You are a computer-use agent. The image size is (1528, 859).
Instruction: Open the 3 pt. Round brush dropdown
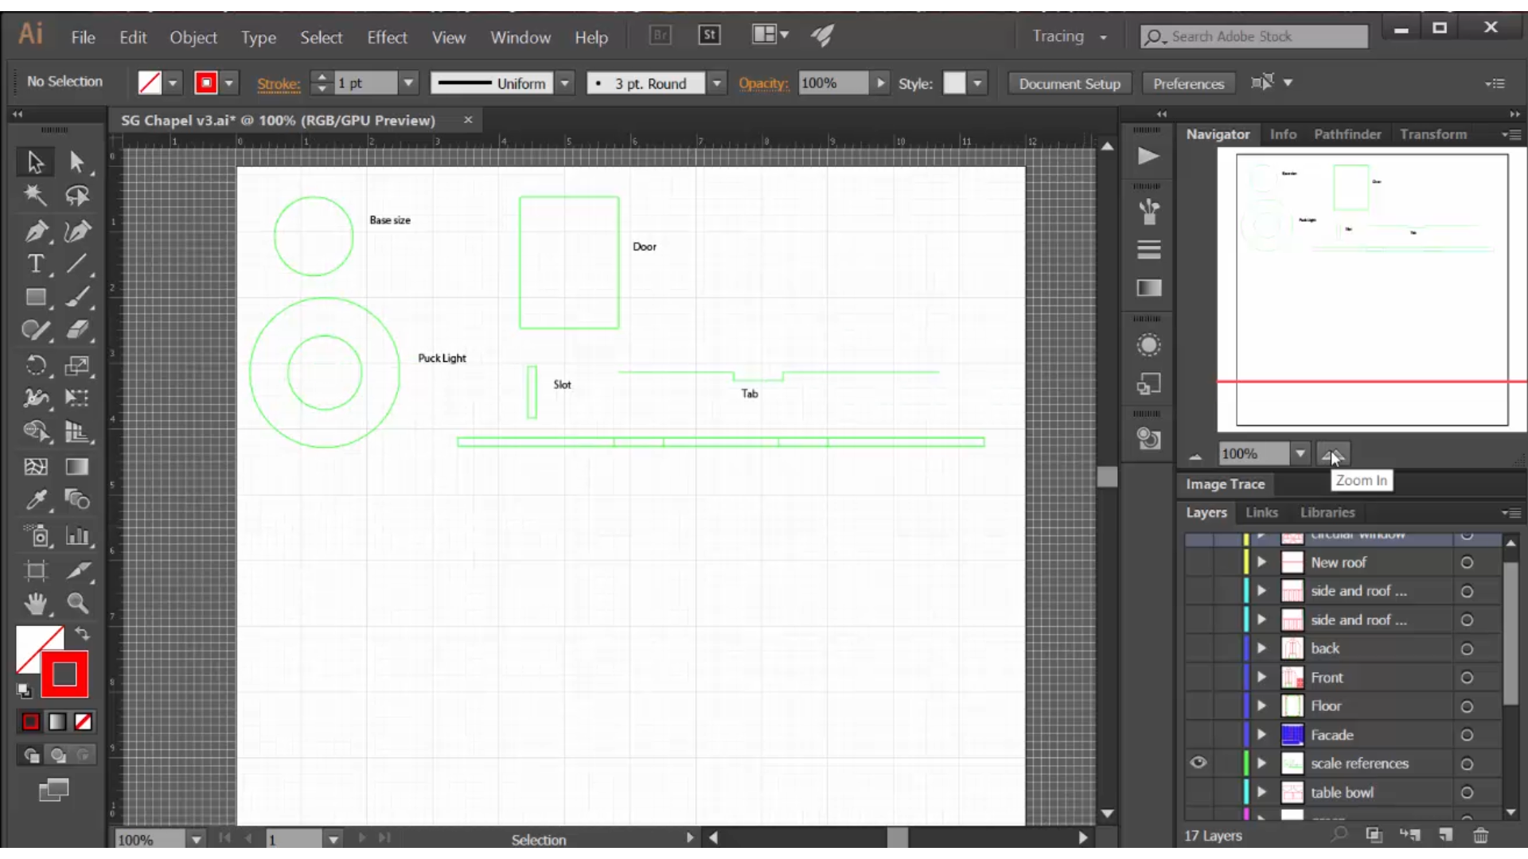pyautogui.click(x=717, y=83)
